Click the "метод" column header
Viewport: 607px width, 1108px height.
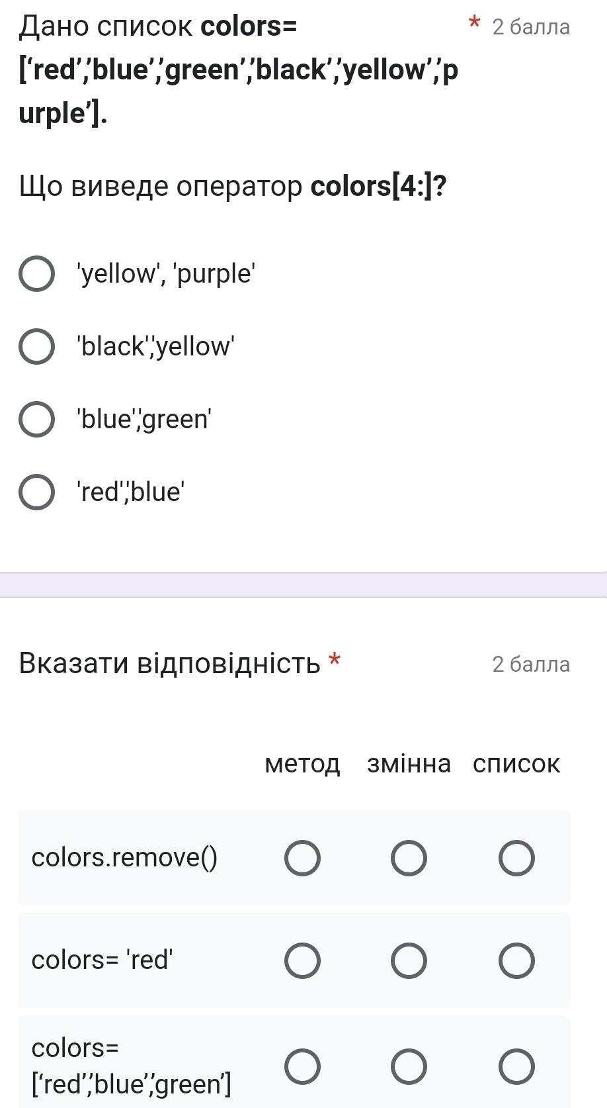point(302,764)
